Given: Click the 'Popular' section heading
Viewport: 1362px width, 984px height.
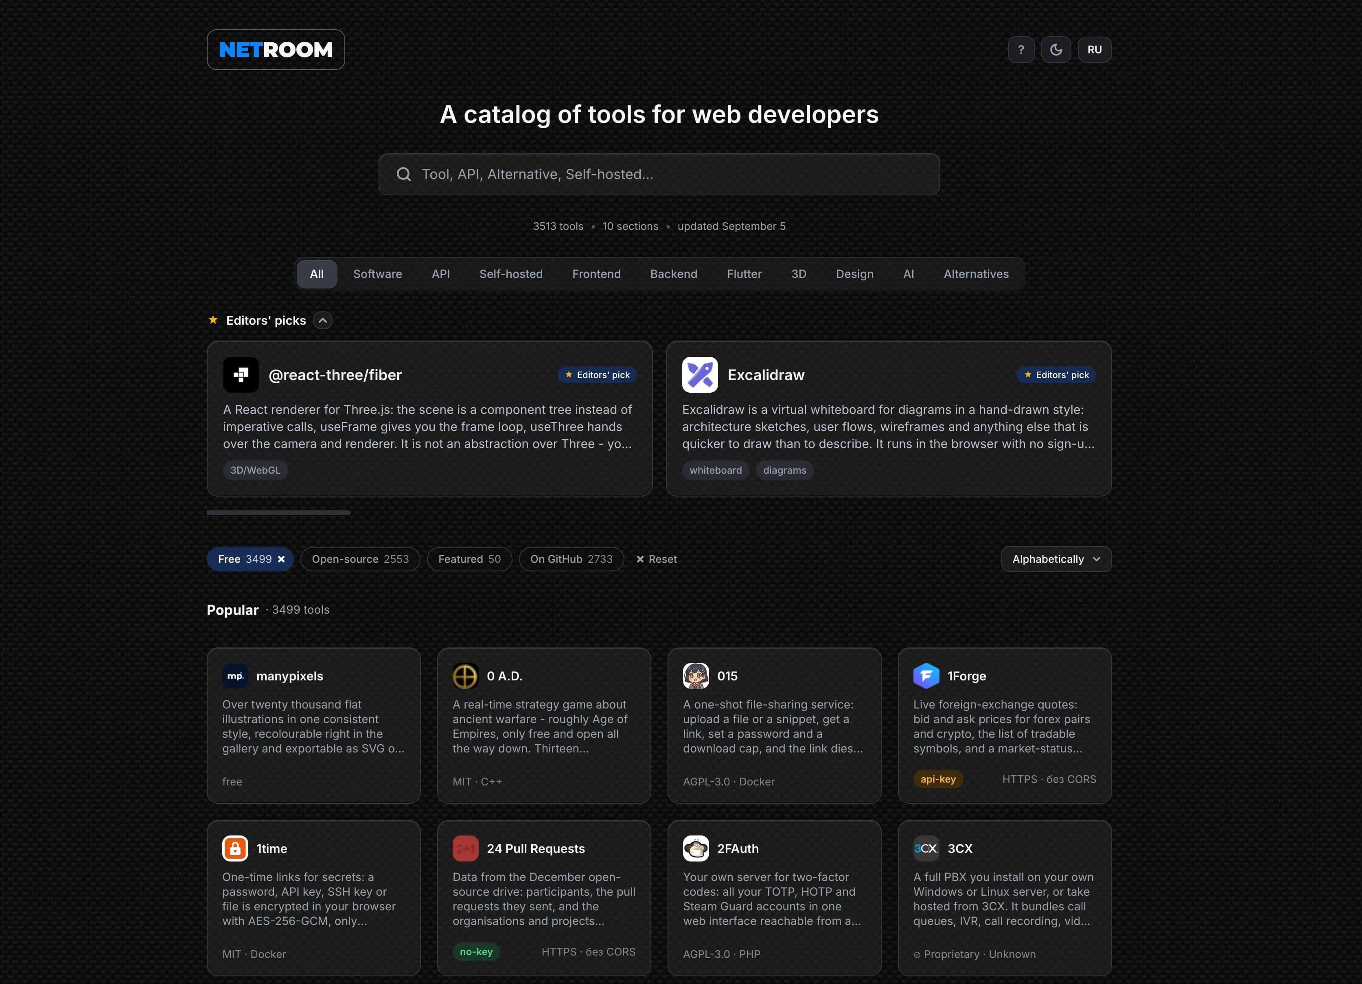Looking at the screenshot, I should click(232, 610).
